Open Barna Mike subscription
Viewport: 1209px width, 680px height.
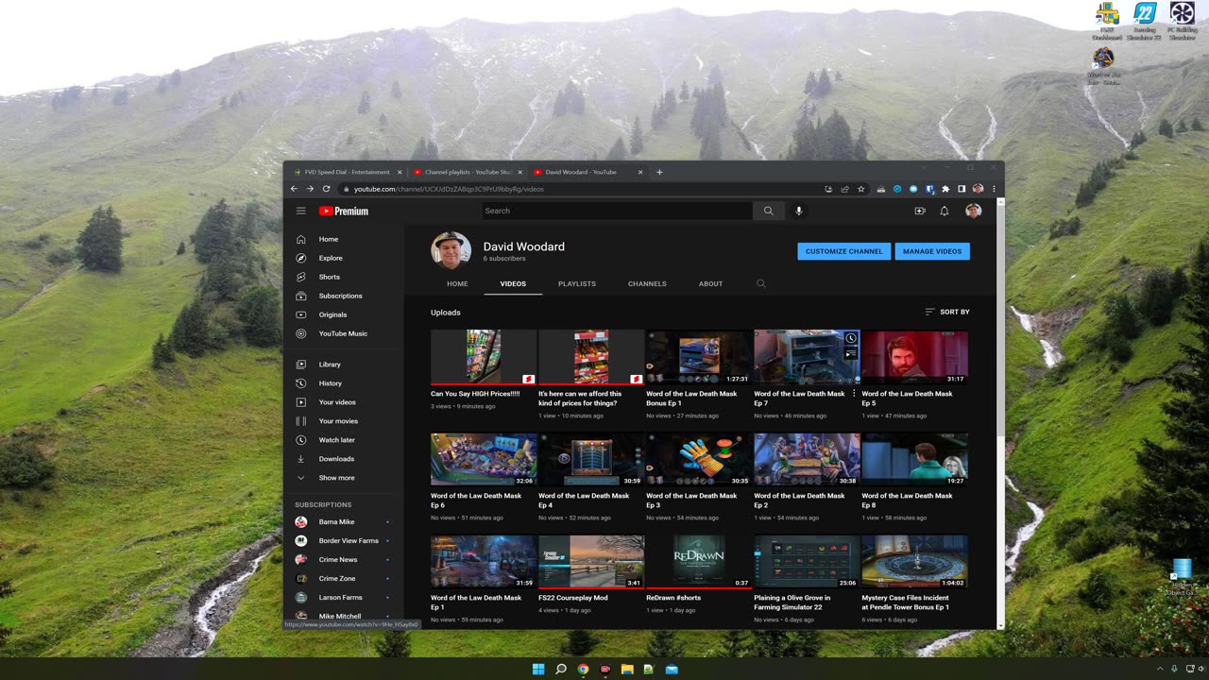tap(344, 522)
